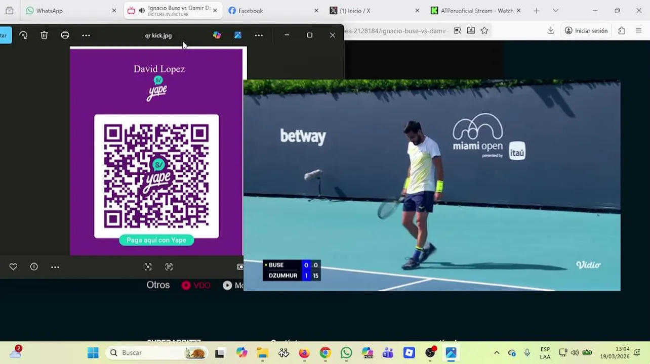Open Designer icon in Photos toolbar
The width and height of the screenshot is (650, 364).
click(x=217, y=35)
